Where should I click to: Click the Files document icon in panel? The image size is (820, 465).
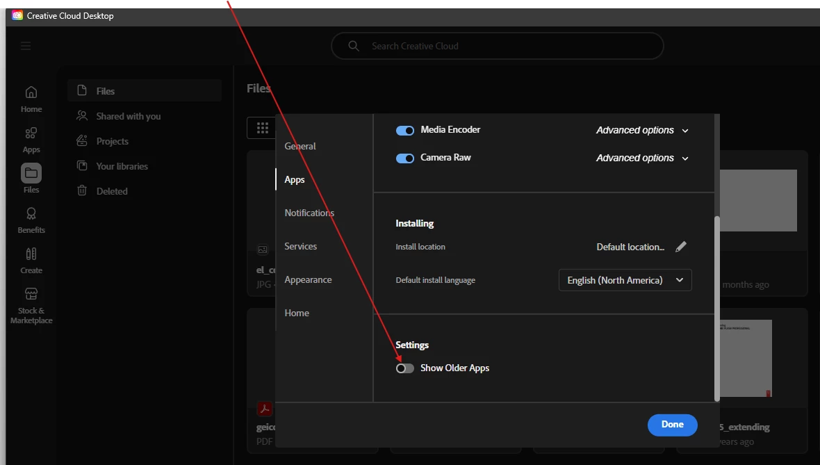pos(82,90)
